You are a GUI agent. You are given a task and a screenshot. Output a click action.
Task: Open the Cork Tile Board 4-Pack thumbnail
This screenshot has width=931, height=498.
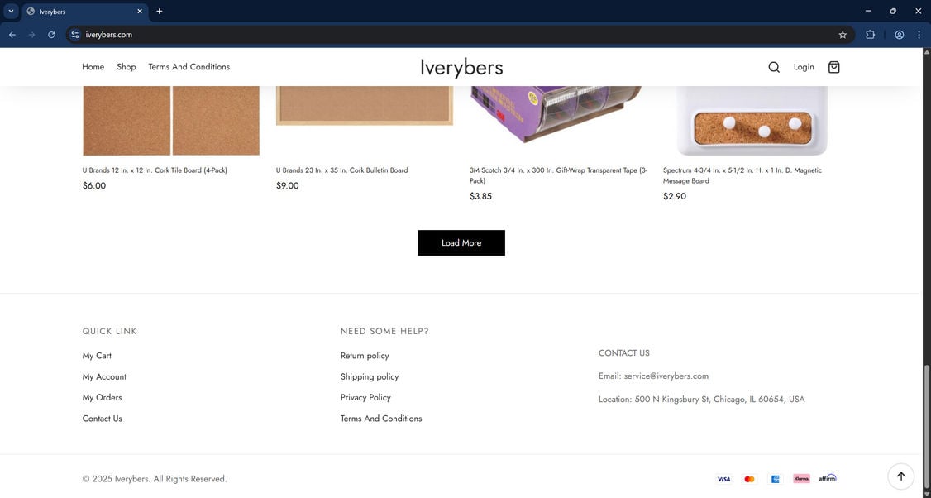tap(171, 121)
